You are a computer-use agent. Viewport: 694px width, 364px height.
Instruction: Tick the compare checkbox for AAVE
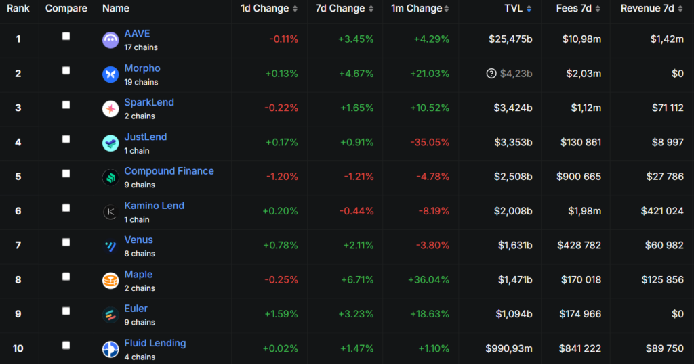click(x=66, y=36)
